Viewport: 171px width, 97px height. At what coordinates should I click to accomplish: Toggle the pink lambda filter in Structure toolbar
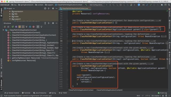(34, 27)
